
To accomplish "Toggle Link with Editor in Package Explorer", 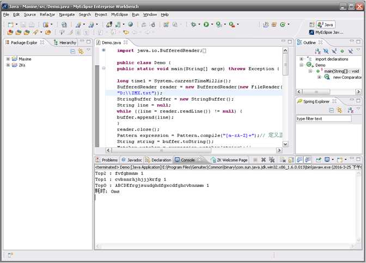I will click(81, 52).
